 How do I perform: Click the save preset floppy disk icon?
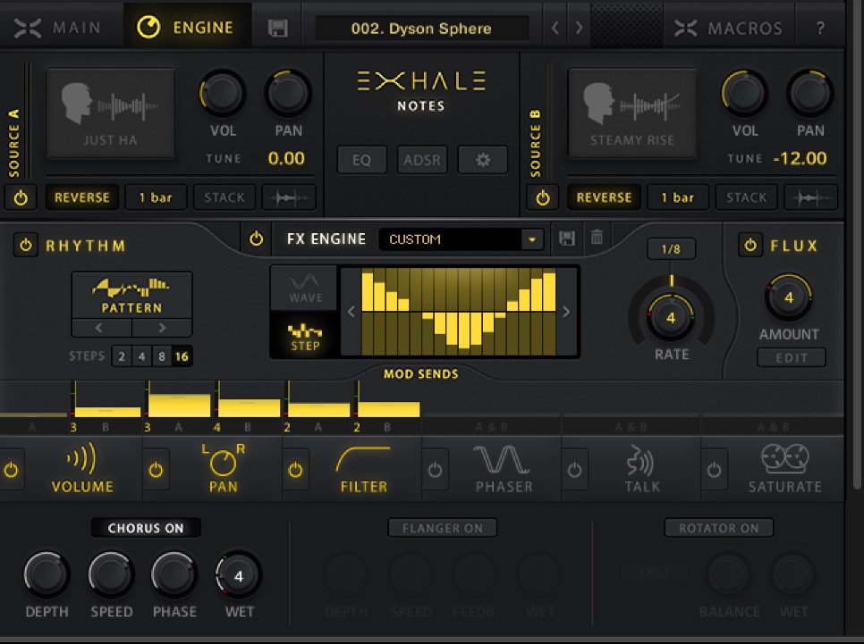pyautogui.click(x=277, y=28)
